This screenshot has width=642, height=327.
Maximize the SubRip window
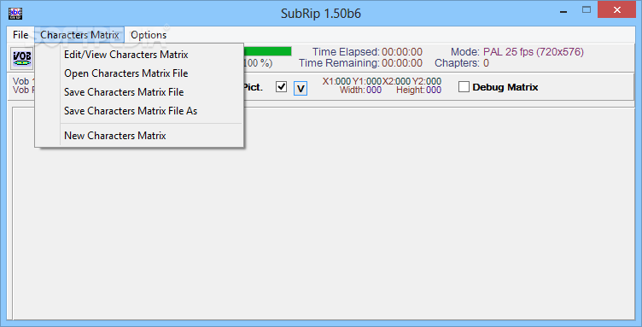pyautogui.click(x=587, y=10)
